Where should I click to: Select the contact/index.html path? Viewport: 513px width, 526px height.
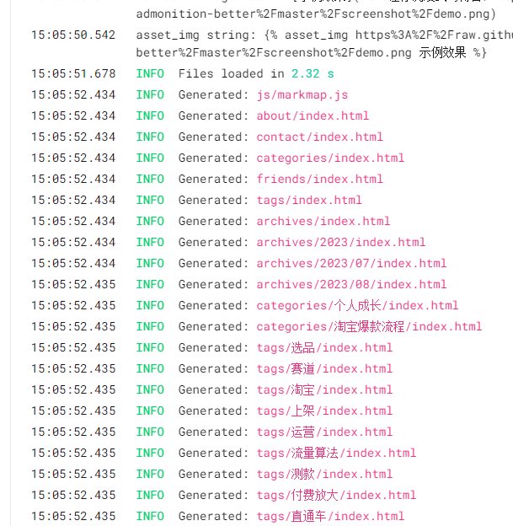(319, 137)
